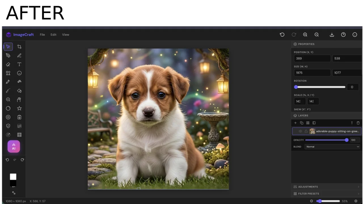Expand the Adjustments section
Screen dimensions: 363x204
pyautogui.click(x=326, y=187)
